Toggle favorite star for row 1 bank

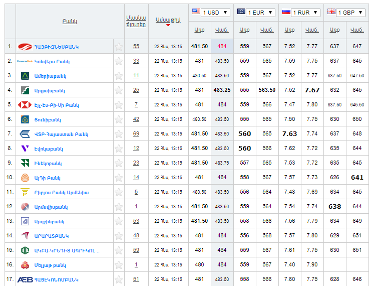pos(119,47)
